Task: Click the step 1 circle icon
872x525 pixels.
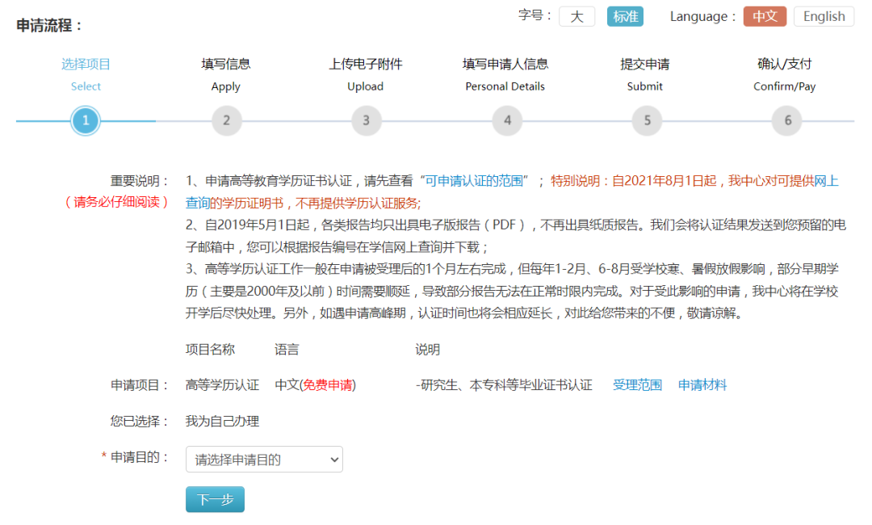Action: pyautogui.click(x=86, y=121)
